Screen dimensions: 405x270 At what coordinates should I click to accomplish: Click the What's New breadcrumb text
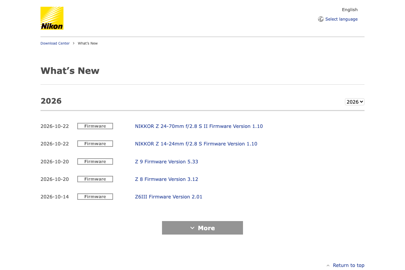click(88, 43)
